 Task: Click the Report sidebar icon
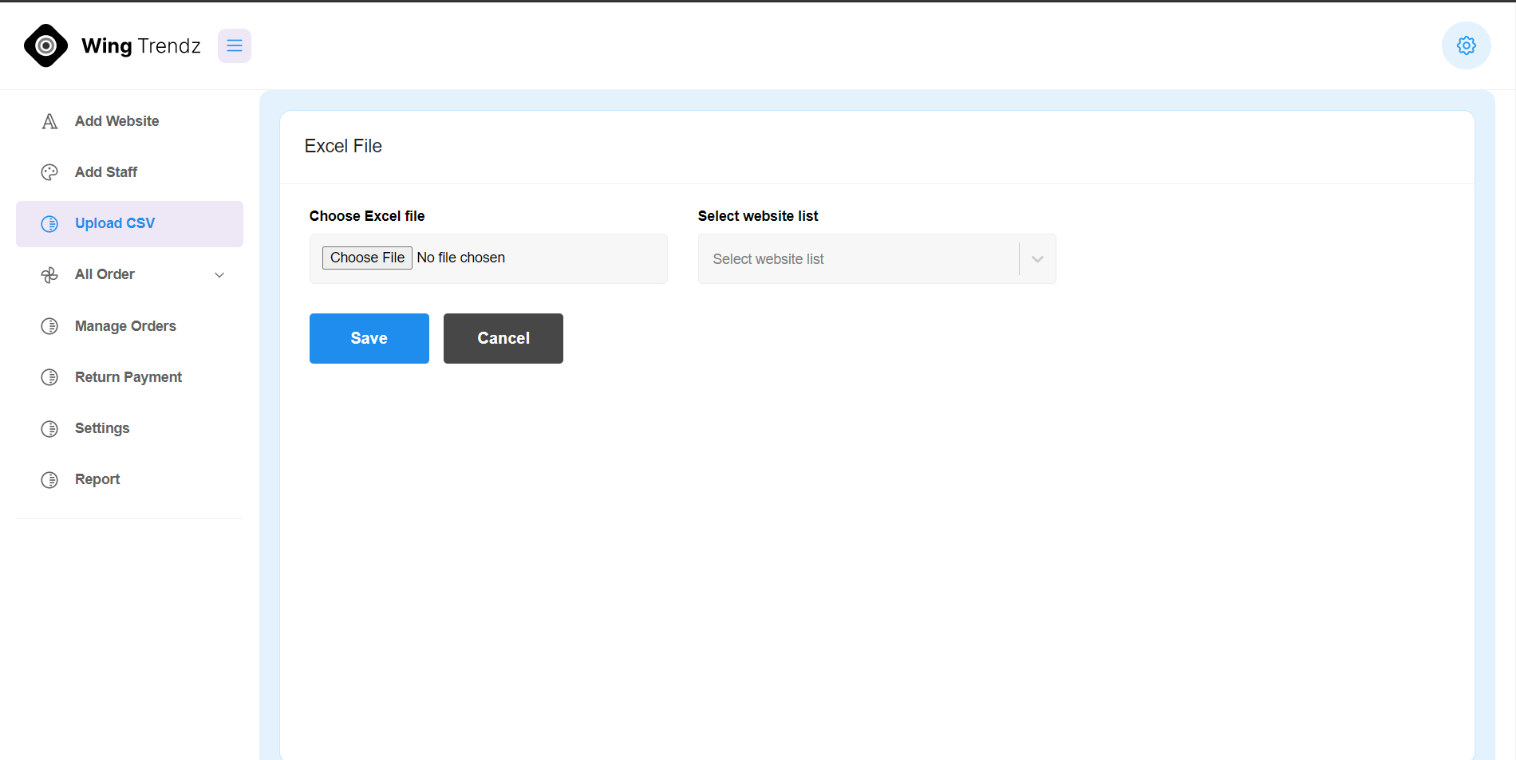[x=49, y=480]
